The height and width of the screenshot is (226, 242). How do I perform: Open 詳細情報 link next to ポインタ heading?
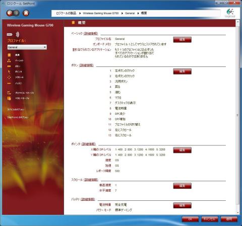[x=88, y=144]
